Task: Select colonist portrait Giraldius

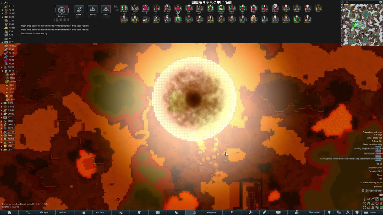Action: (221, 8)
